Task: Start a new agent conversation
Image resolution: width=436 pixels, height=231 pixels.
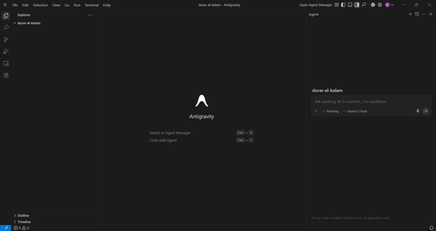Action: (410, 14)
